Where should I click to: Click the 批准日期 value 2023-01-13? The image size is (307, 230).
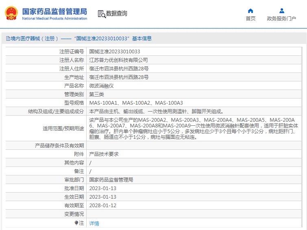103,188
